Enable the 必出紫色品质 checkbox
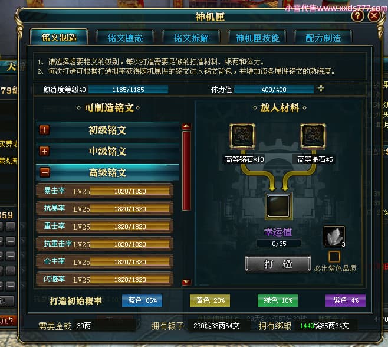 [334, 257]
